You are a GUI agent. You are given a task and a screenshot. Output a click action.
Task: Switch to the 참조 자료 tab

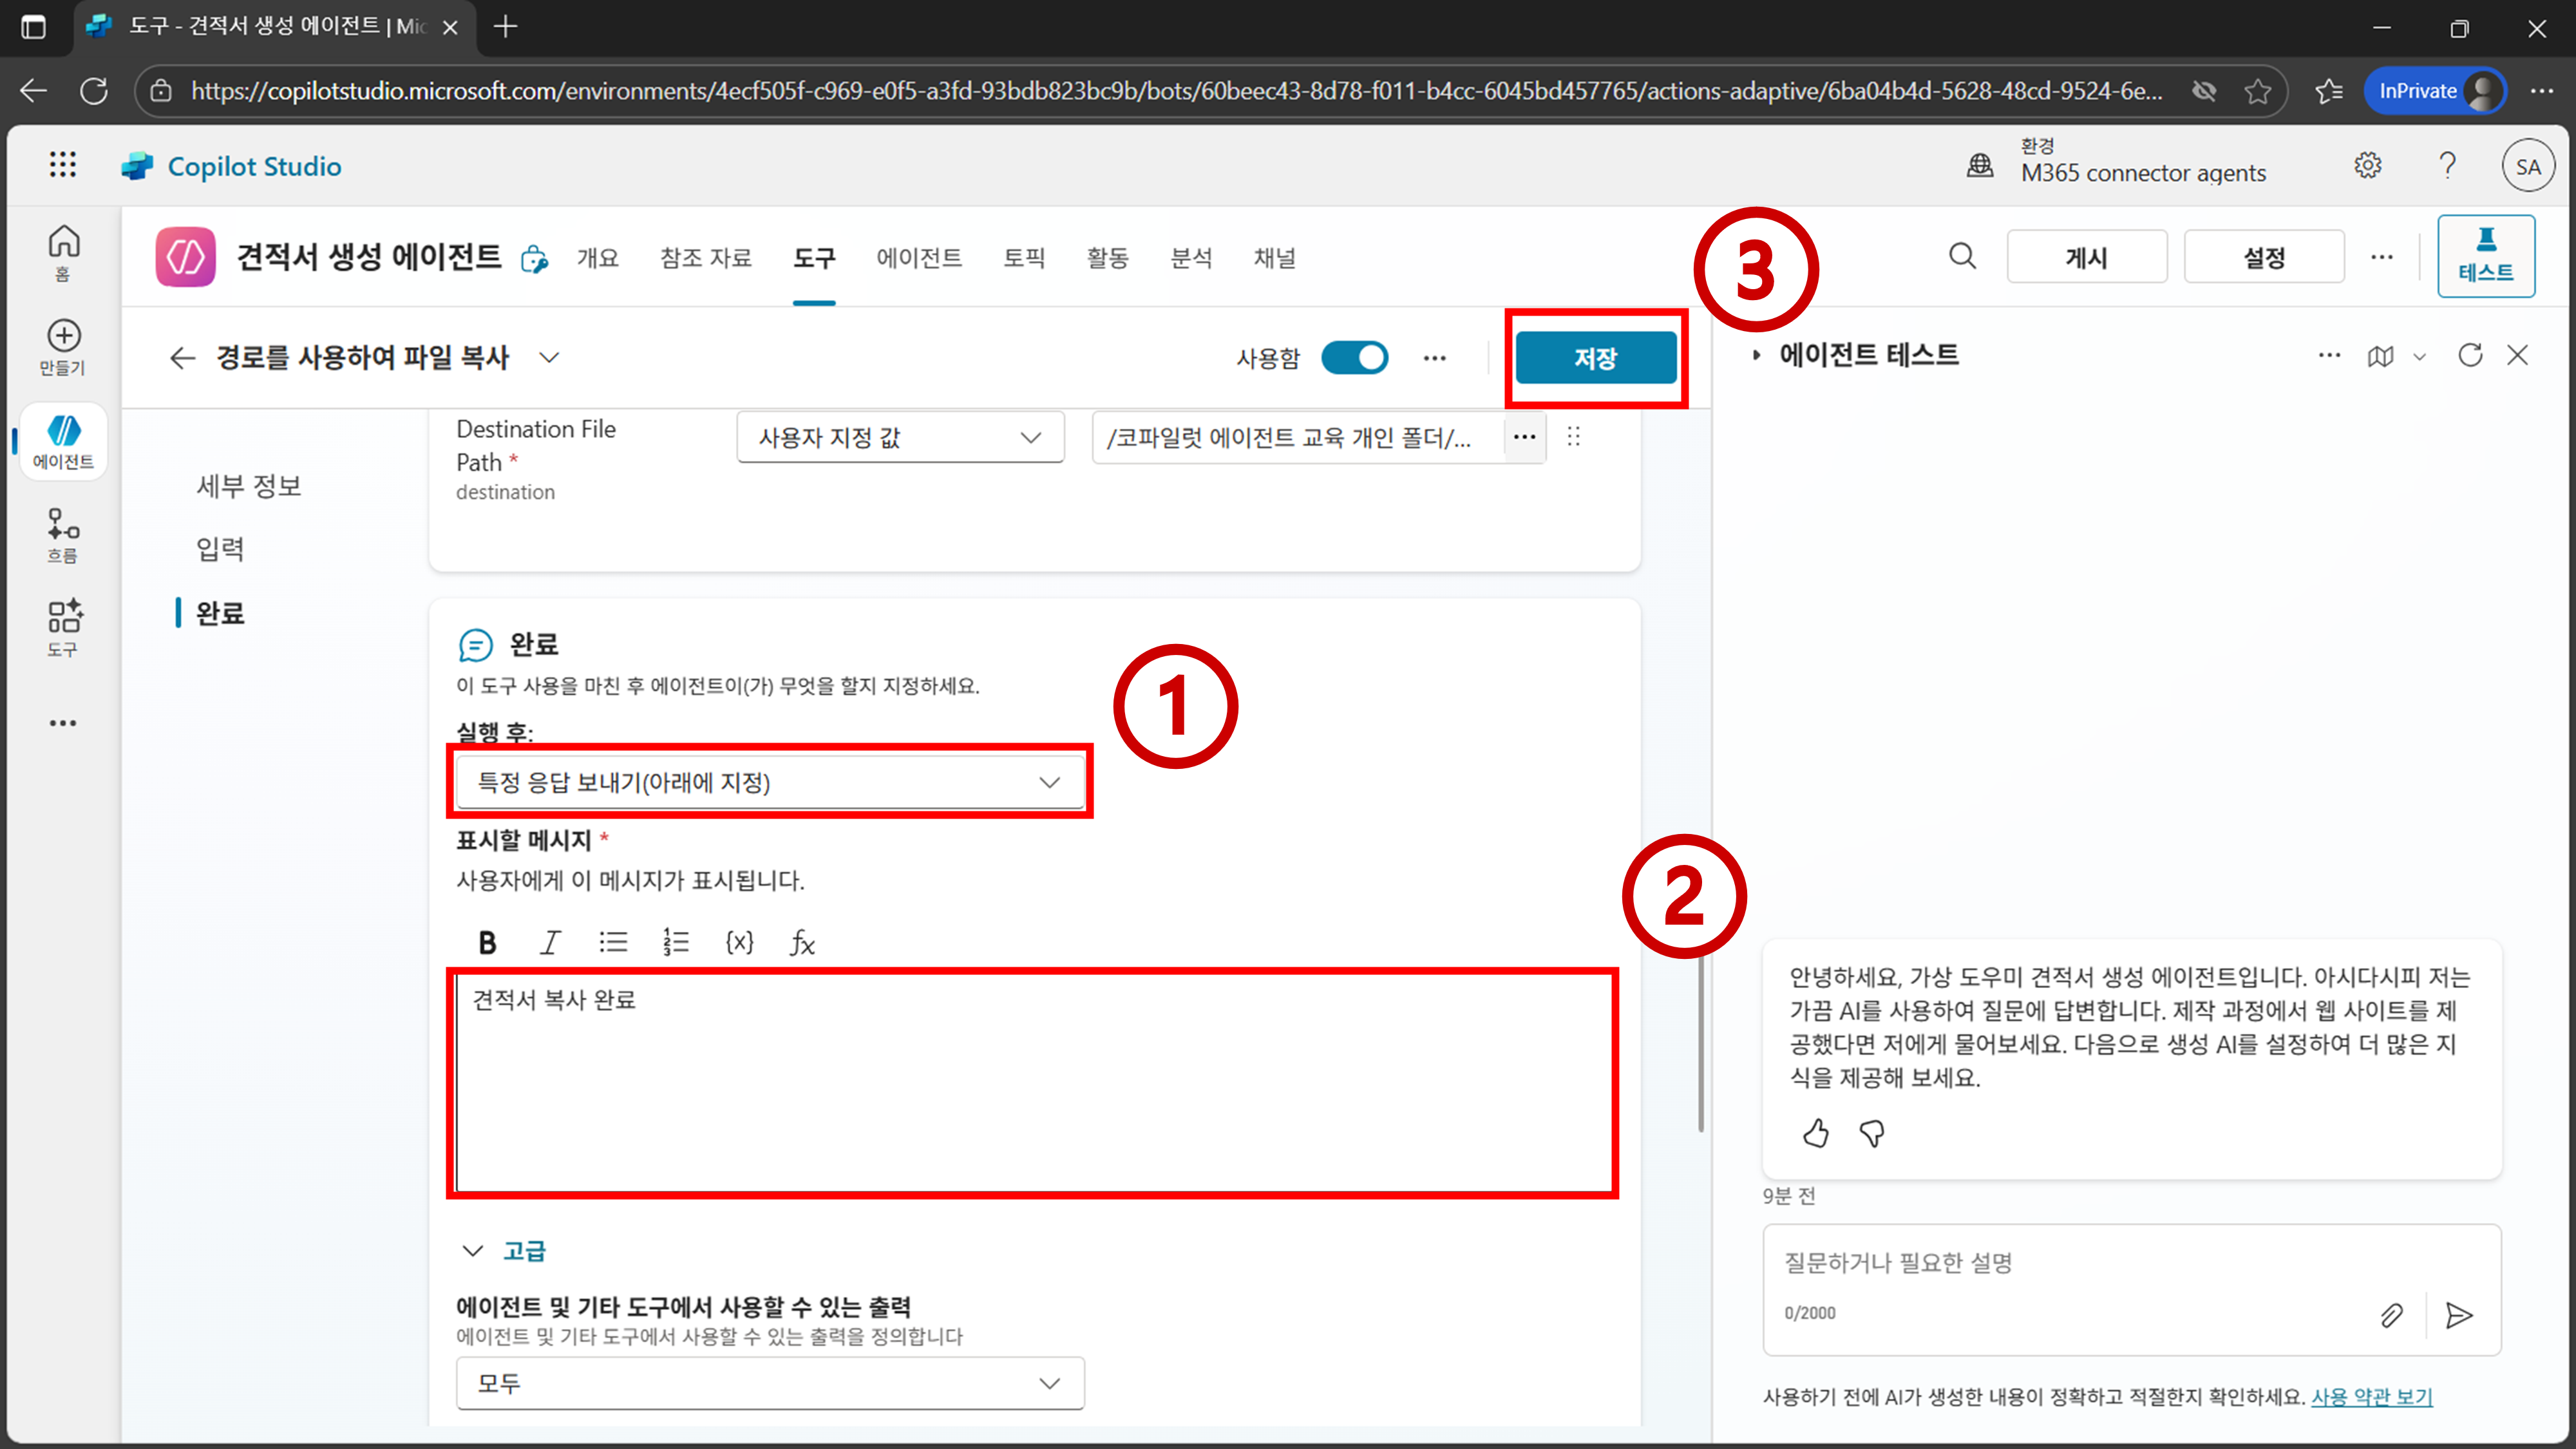tap(705, 258)
